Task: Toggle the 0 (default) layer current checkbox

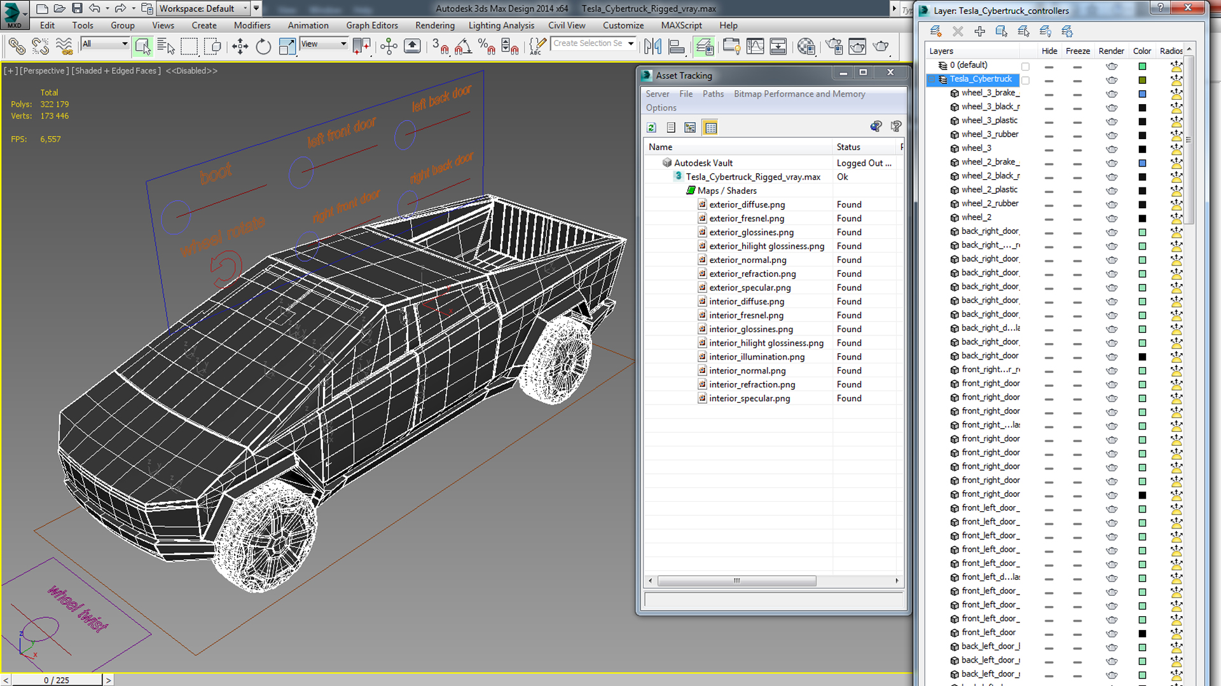Action: coord(1025,66)
